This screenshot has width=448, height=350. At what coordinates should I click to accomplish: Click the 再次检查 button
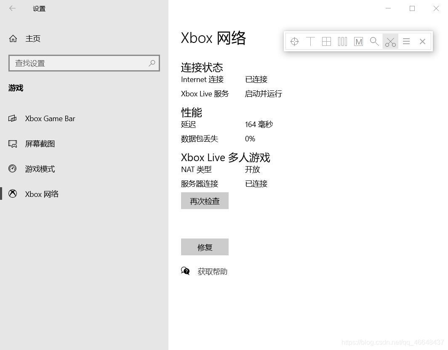tap(205, 201)
